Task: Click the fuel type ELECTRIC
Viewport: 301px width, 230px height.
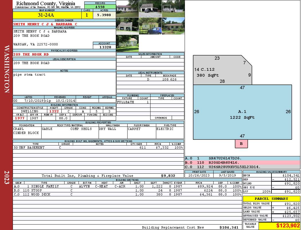Action: (x=165, y=129)
